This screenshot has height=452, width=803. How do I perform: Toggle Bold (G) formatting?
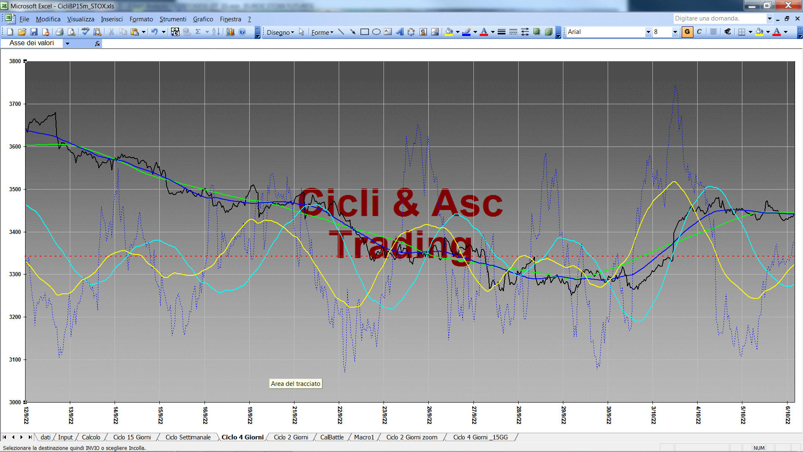(687, 32)
